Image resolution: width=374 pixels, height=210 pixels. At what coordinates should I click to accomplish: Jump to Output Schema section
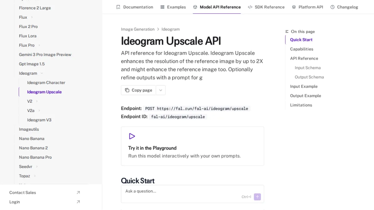309,77
